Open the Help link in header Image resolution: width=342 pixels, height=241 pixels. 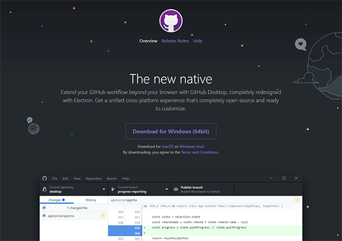click(197, 41)
